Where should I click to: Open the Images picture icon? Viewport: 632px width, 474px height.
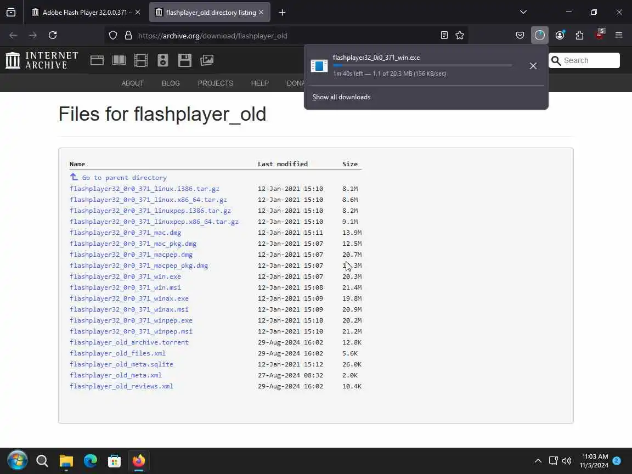click(207, 60)
